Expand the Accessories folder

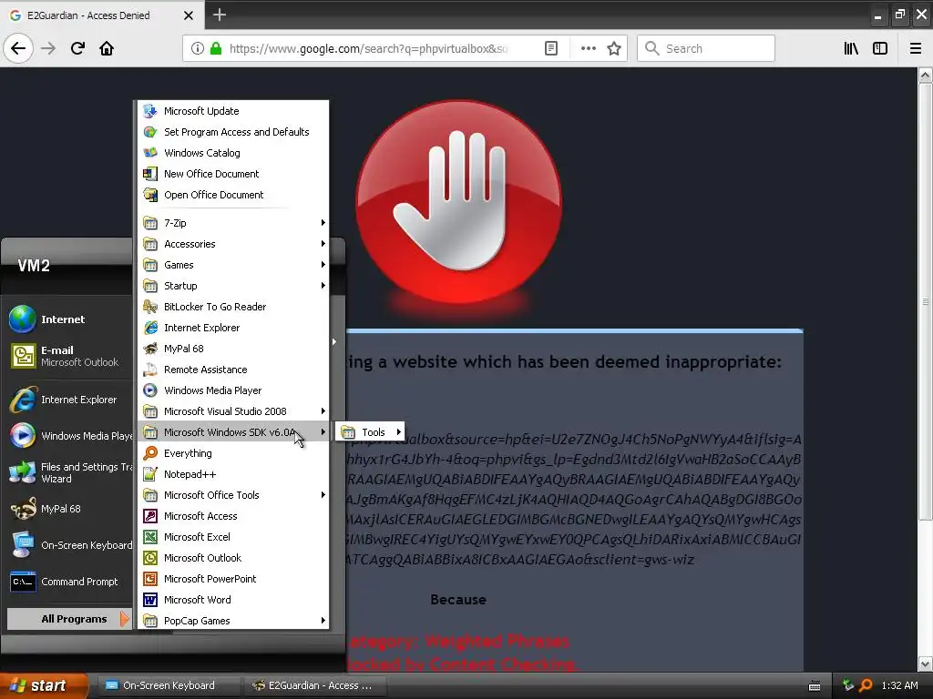click(232, 244)
